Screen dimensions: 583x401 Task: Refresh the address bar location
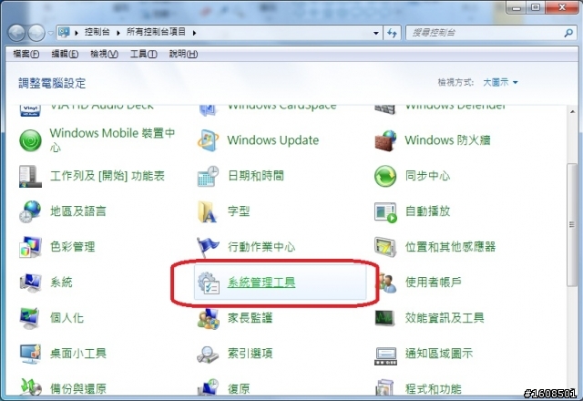coord(393,33)
